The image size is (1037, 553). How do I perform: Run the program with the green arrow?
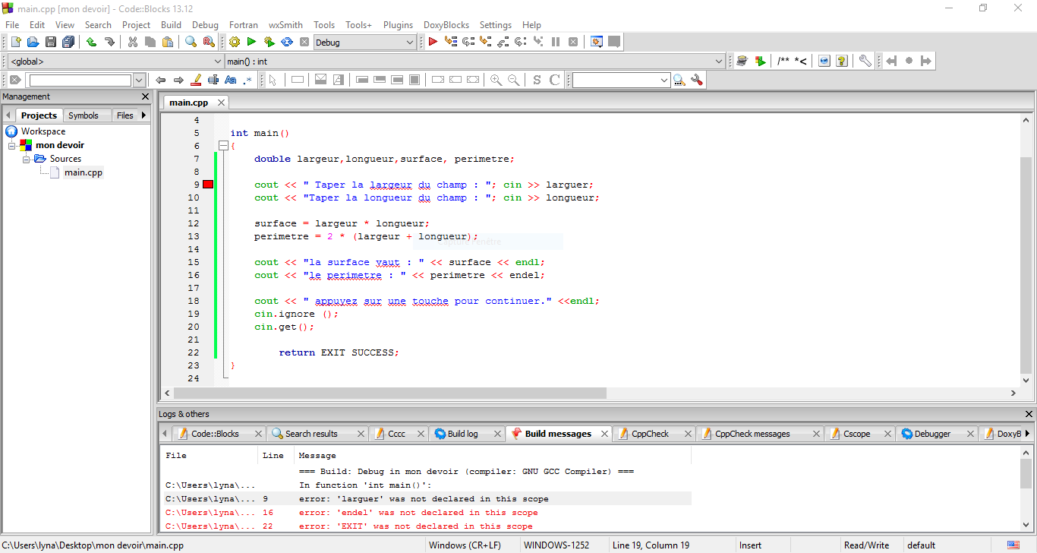(251, 43)
